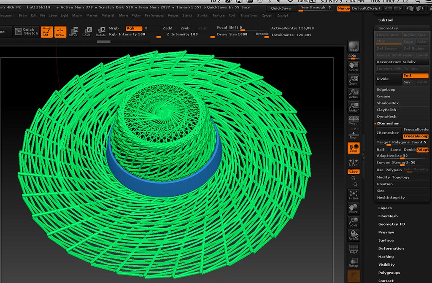This screenshot has width=432, height=283.
Task: Expand the SubTool palette section
Action: pos(386,20)
